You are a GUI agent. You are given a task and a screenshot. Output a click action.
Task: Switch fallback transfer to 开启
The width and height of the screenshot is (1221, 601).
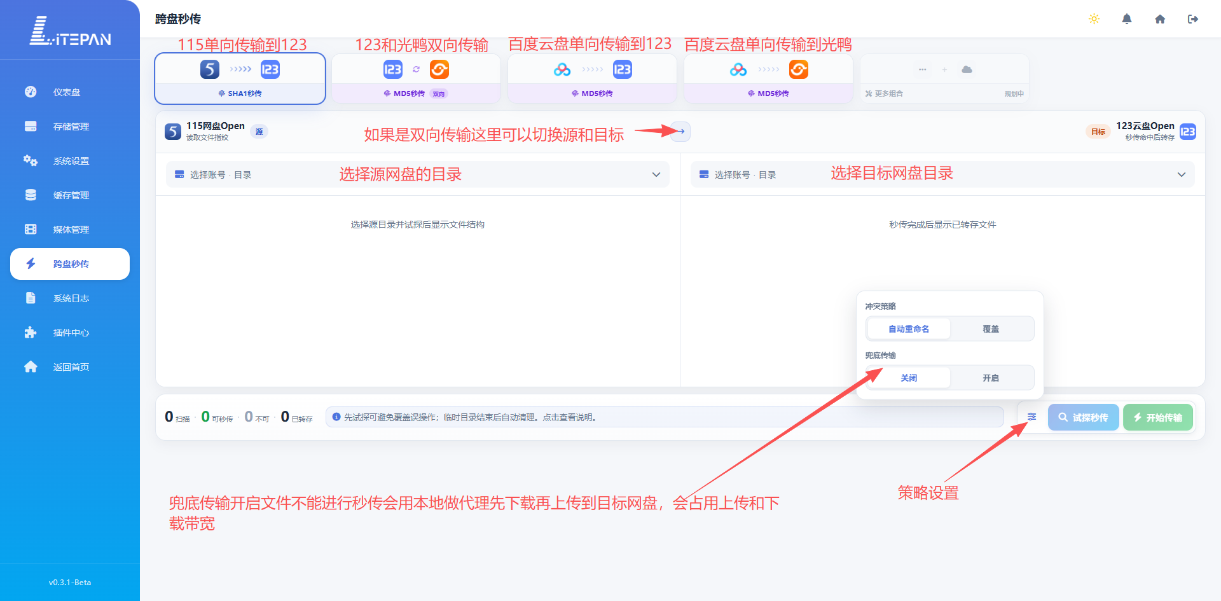pyautogui.click(x=991, y=378)
